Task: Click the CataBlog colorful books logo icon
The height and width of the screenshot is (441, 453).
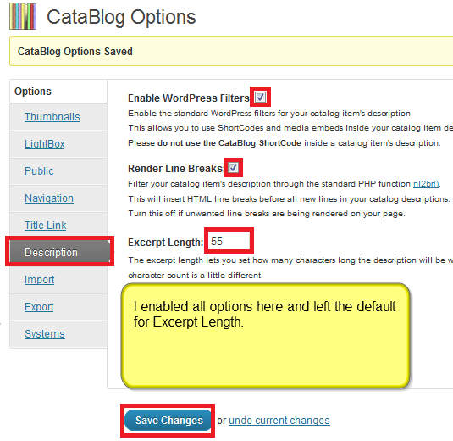Action: coord(23,16)
